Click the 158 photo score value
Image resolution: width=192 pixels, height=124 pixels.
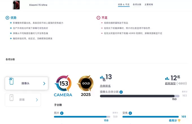[106, 120]
